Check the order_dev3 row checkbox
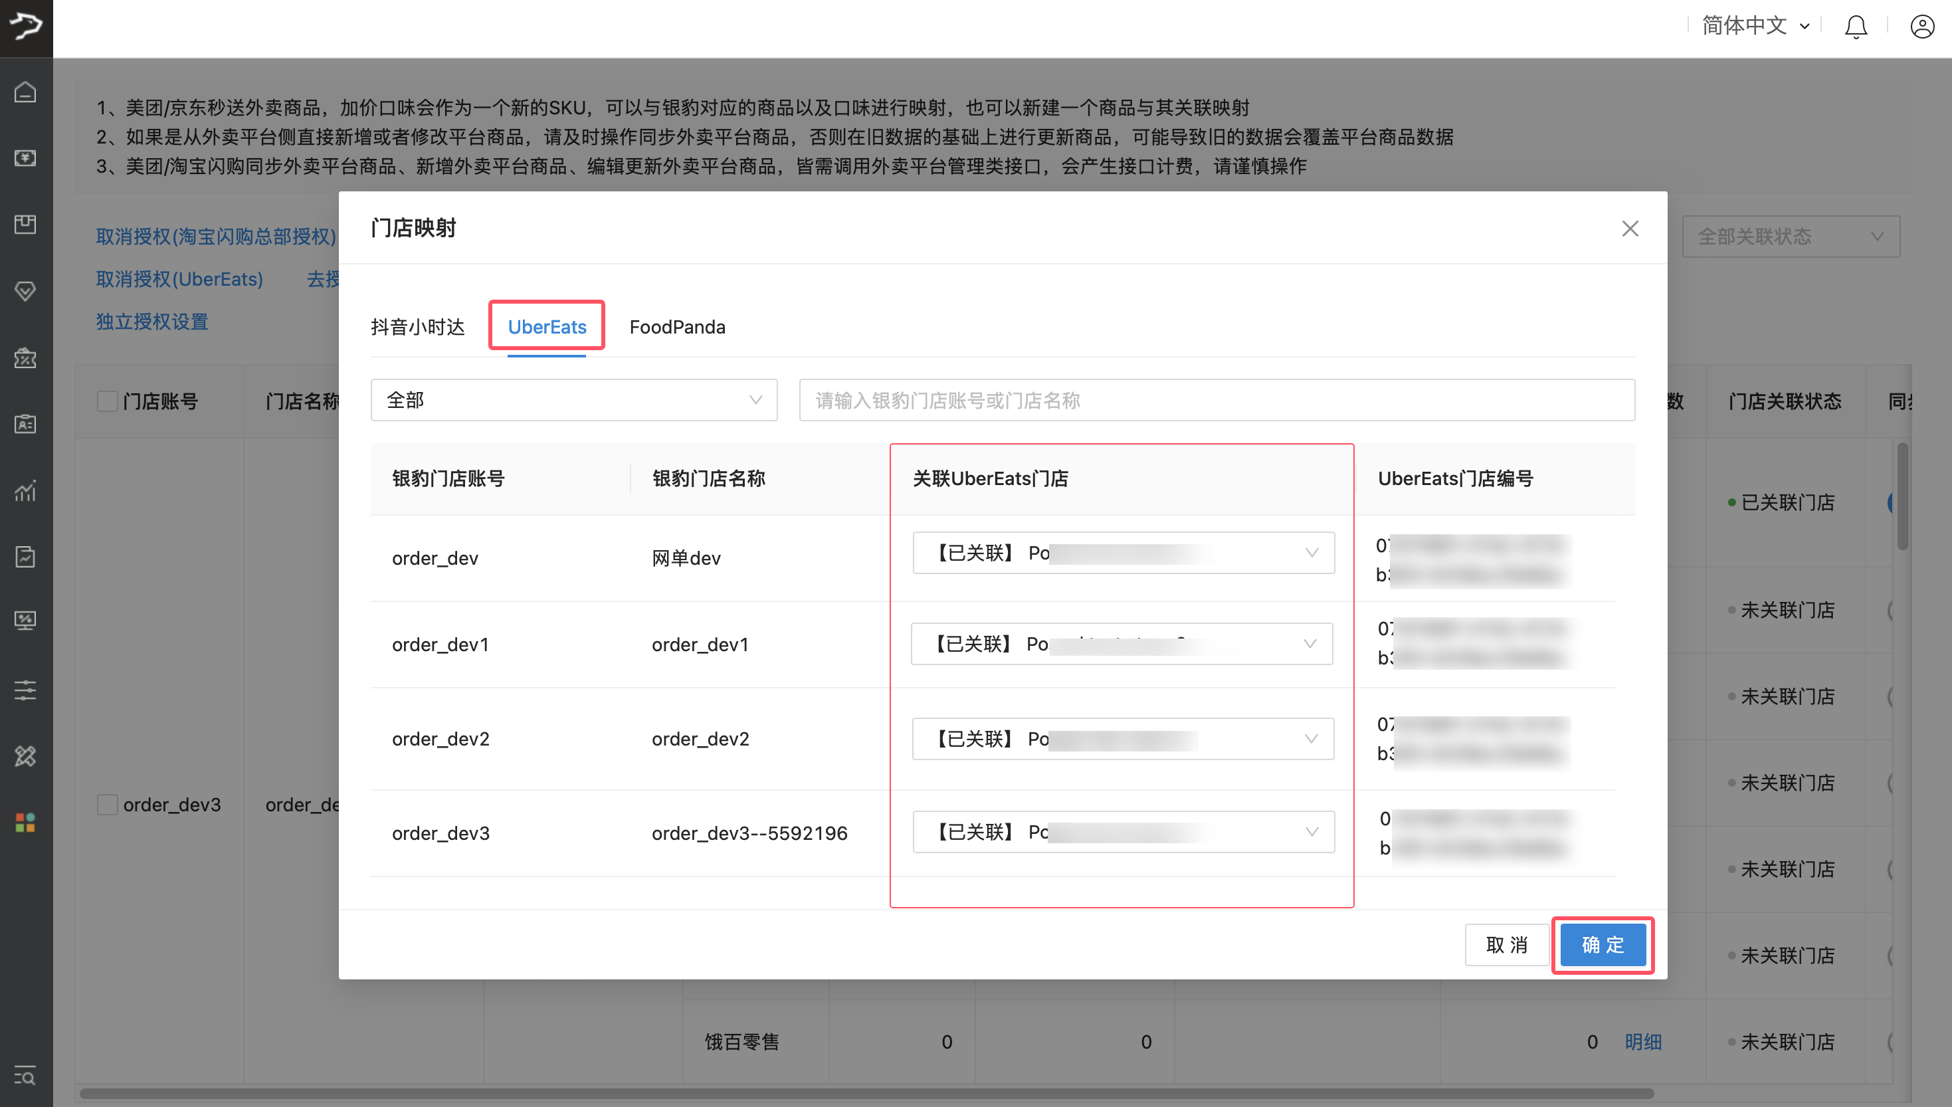 click(107, 805)
